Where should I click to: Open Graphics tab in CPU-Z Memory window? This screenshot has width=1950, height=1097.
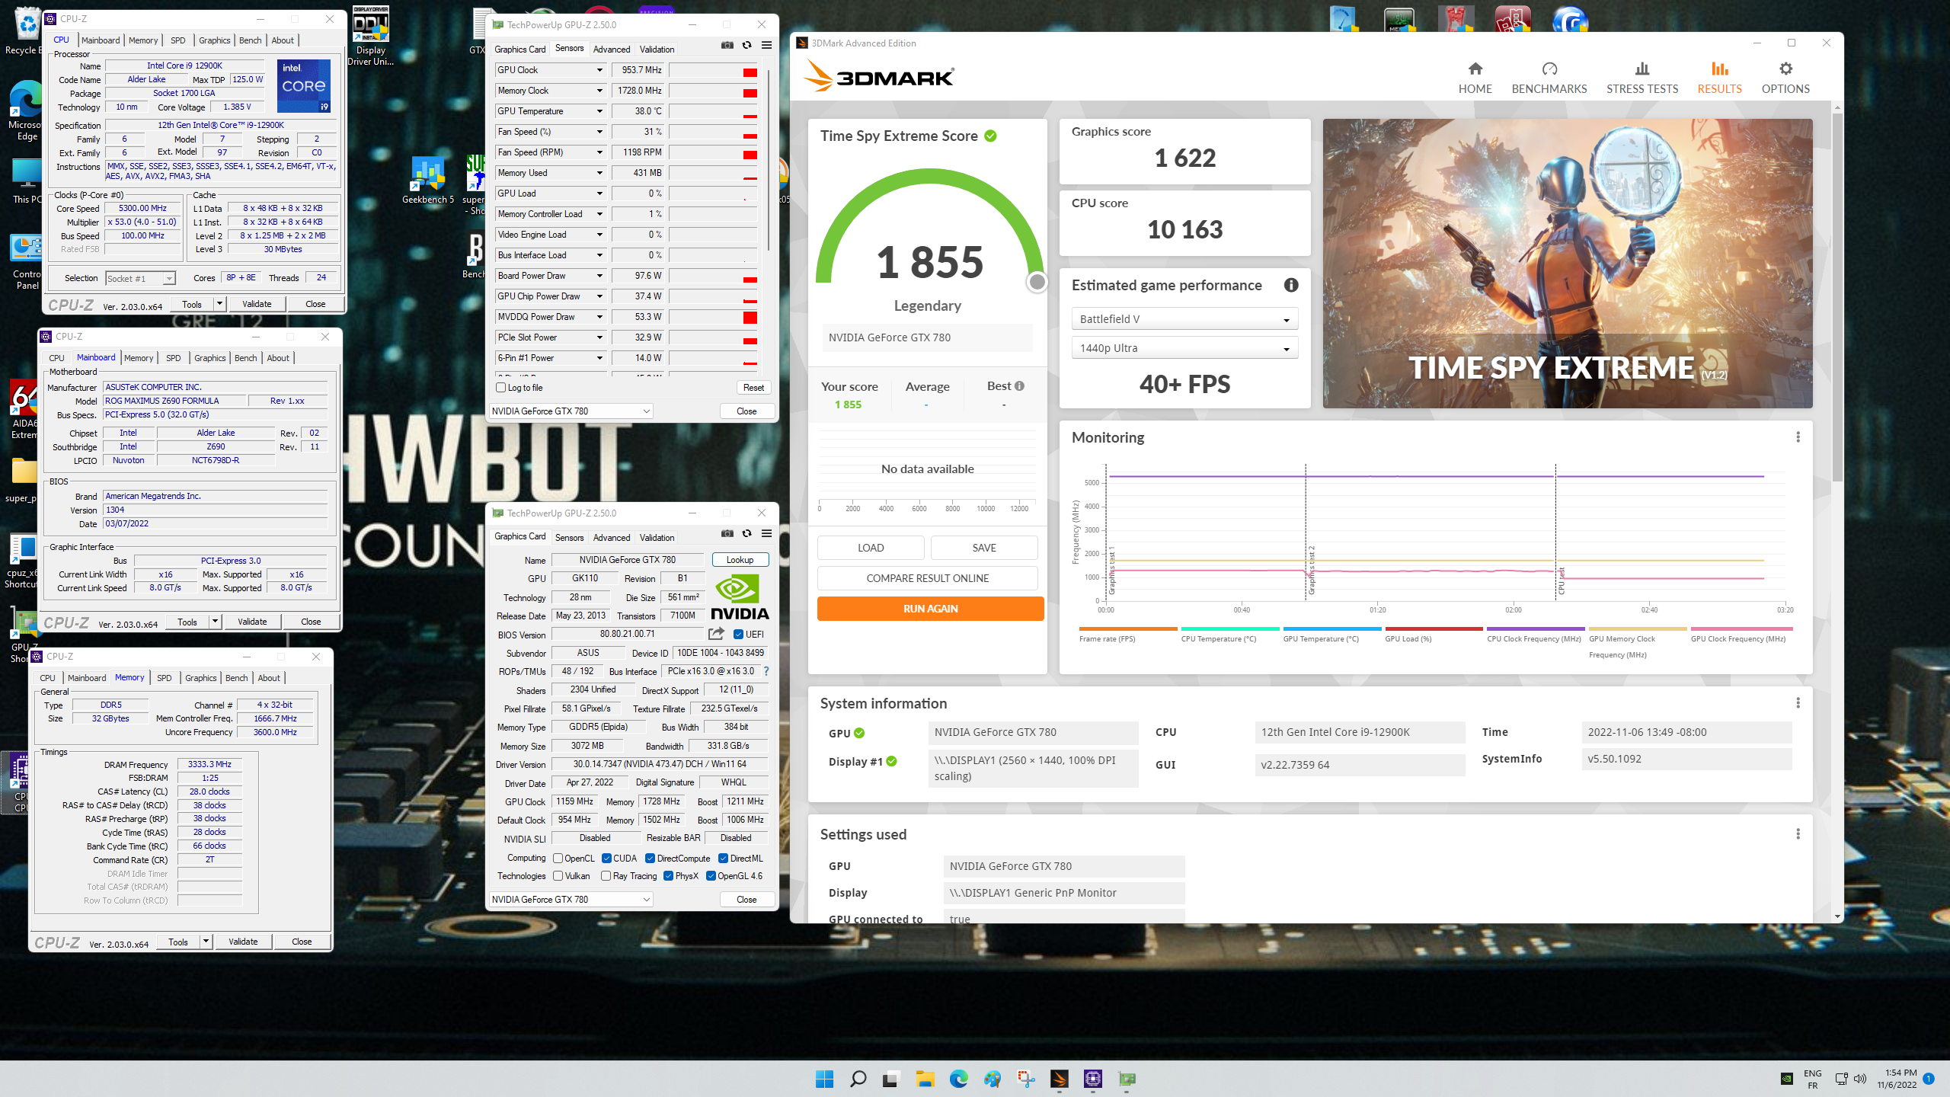[x=200, y=678]
